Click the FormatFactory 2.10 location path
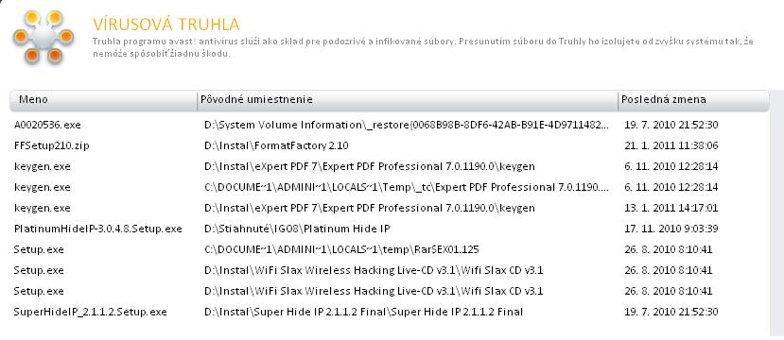Viewport: 784px width, 340px height. tap(276, 145)
